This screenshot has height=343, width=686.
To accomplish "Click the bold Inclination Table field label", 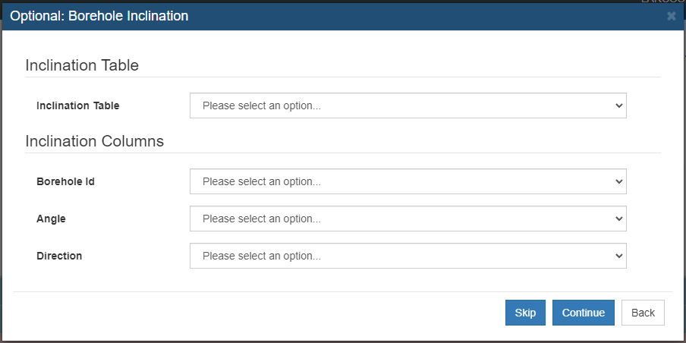I will [78, 105].
